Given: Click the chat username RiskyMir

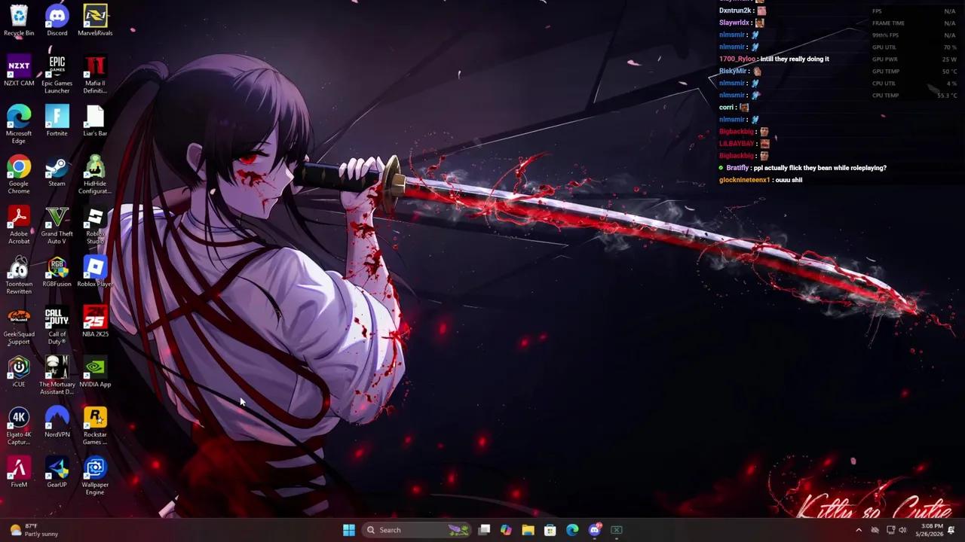Looking at the screenshot, I should point(733,71).
